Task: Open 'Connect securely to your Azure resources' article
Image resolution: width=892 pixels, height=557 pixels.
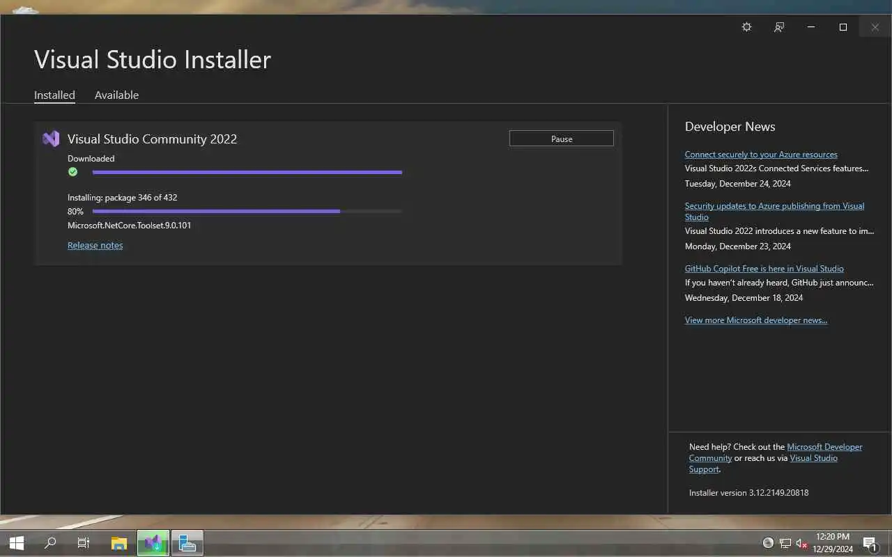Action: pyautogui.click(x=761, y=155)
